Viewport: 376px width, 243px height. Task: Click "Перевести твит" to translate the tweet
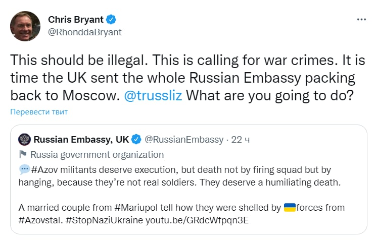(39, 111)
